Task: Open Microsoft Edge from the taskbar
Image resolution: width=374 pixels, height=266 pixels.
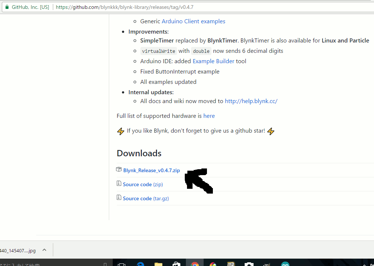Action: tap(140, 264)
